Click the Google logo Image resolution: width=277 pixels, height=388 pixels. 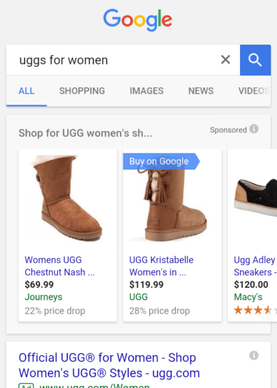pos(138,20)
